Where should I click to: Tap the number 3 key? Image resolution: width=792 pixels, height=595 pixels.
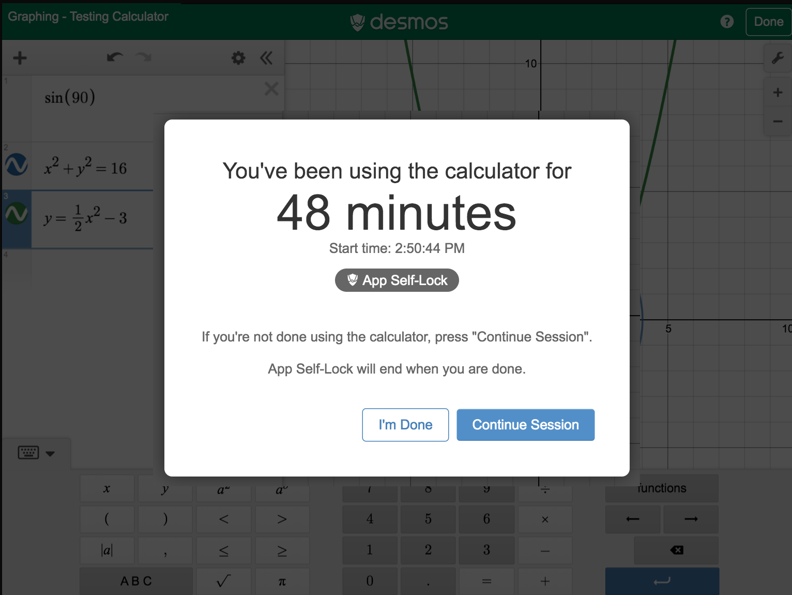pos(486,550)
